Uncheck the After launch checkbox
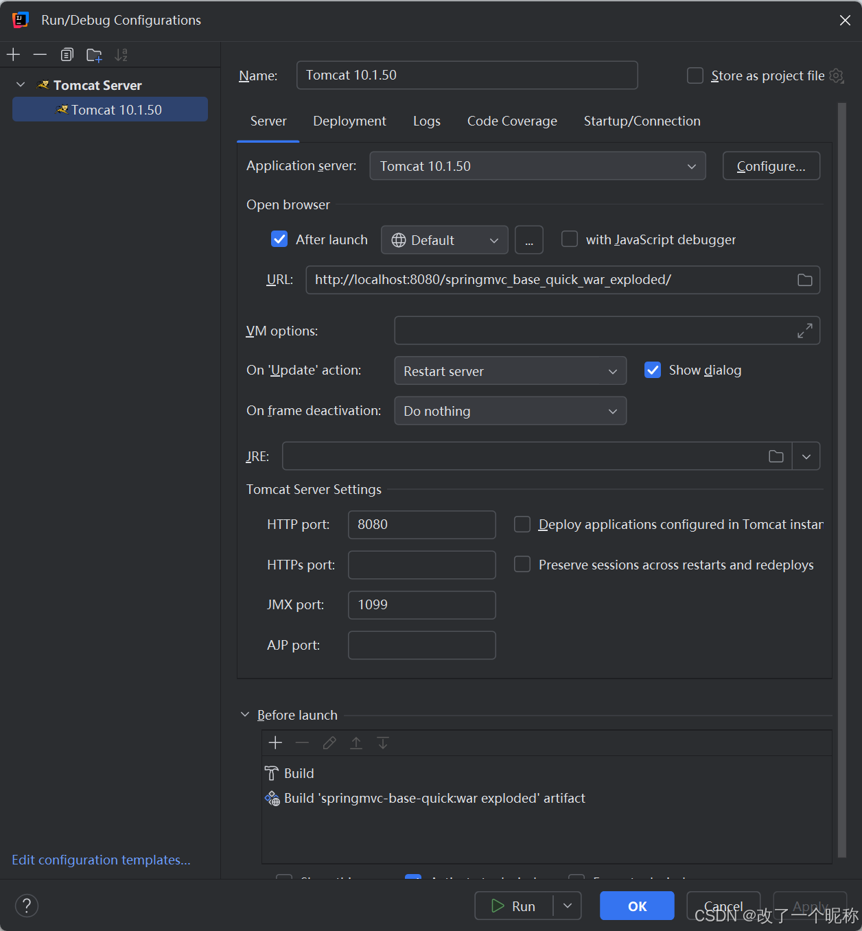Image resolution: width=862 pixels, height=931 pixels. coord(279,239)
